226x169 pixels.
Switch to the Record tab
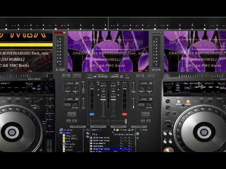coord(139,127)
